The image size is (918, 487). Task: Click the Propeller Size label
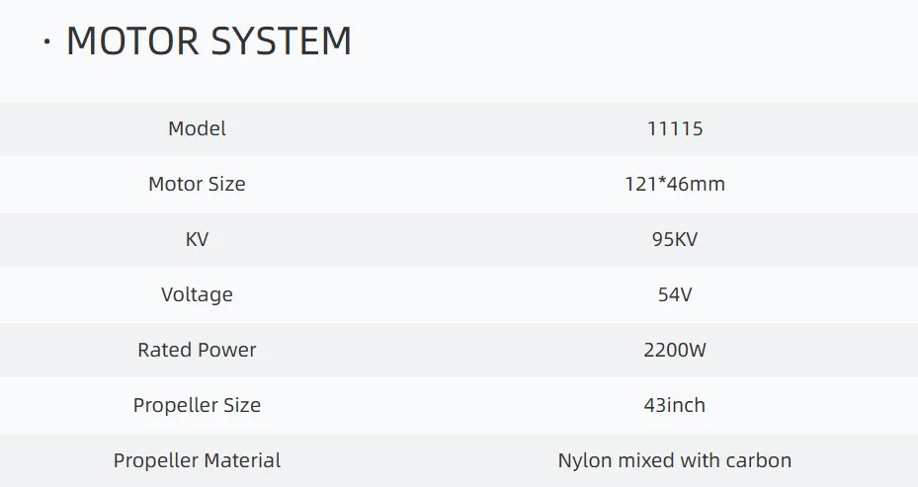click(x=197, y=405)
